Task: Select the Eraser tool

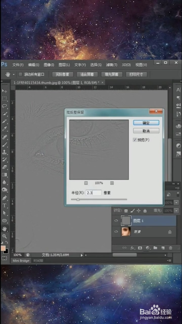Action: pyautogui.click(x=5, y=167)
